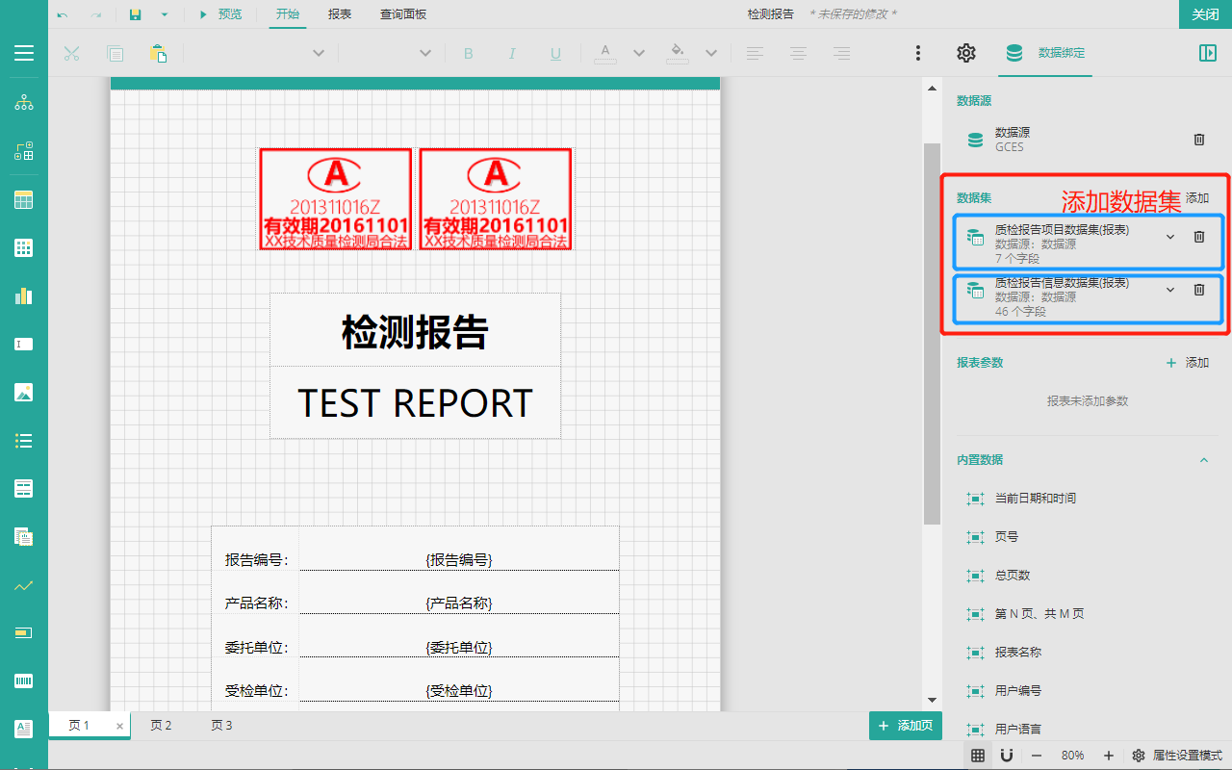Delete the GCES data source
This screenshot has height=770, width=1232.
pos(1199,140)
